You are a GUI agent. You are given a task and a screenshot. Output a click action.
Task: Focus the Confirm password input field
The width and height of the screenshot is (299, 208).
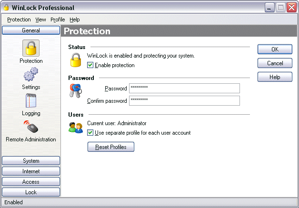[x=184, y=100]
